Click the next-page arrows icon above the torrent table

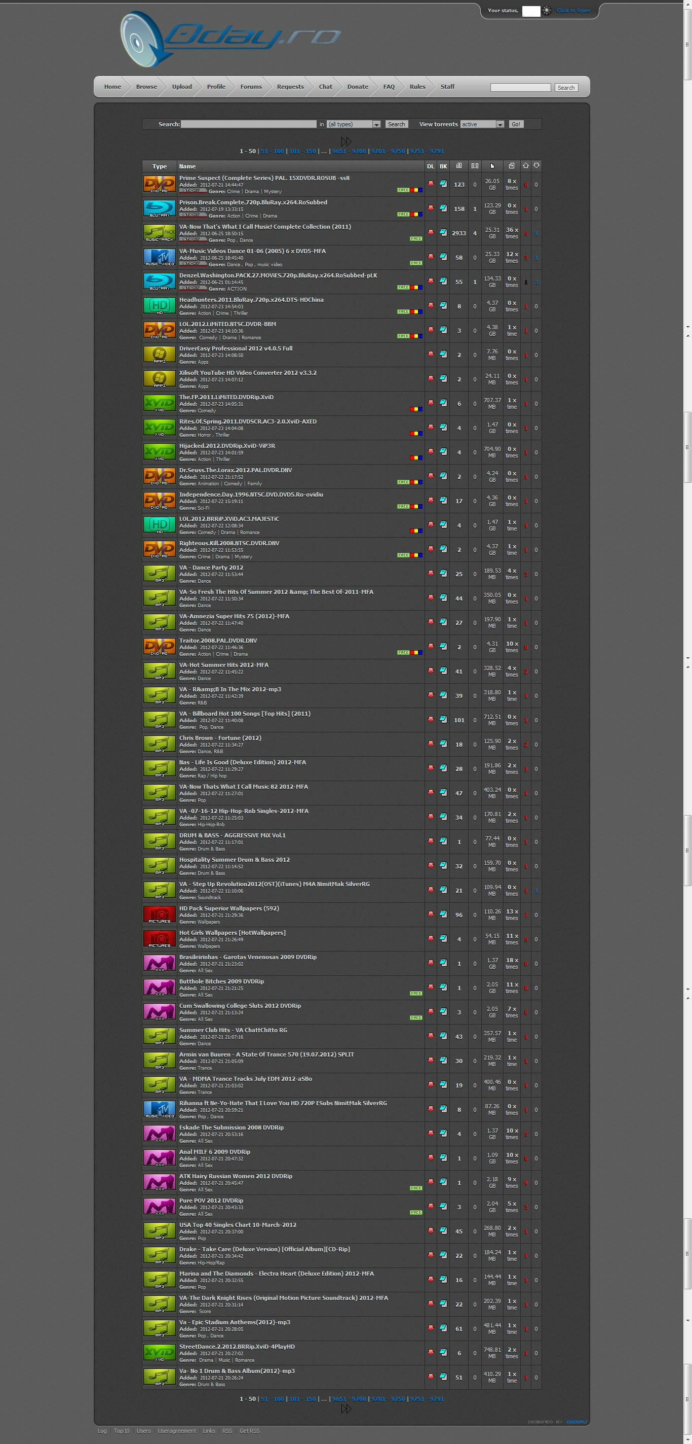tap(346, 142)
